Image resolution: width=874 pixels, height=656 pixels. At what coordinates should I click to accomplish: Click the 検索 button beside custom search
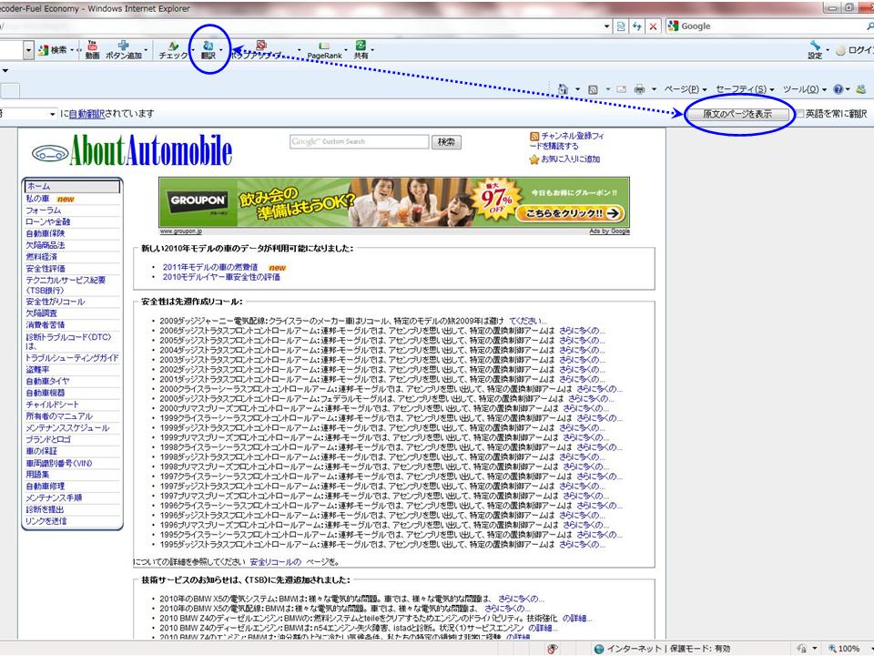(446, 142)
